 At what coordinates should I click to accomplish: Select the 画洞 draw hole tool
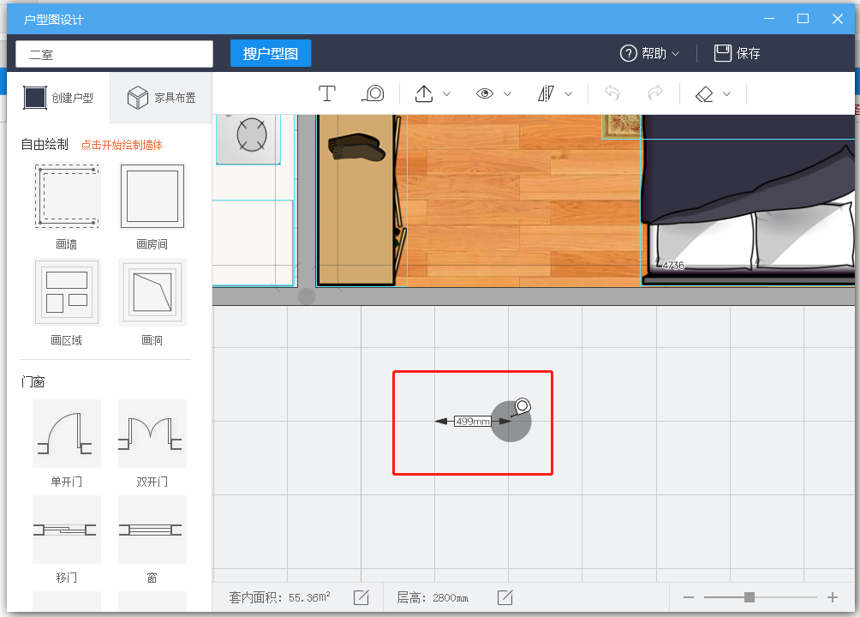[152, 293]
